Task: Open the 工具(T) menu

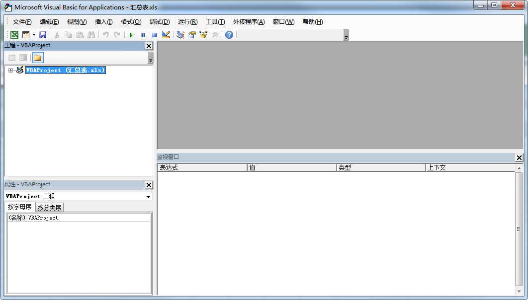Action: (x=215, y=22)
